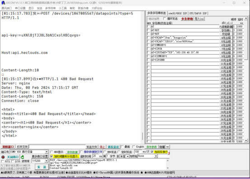Toggle the DTR checkbox
Viewport: 250px width, 179px height.
pyautogui.click(x=13, y=161)
